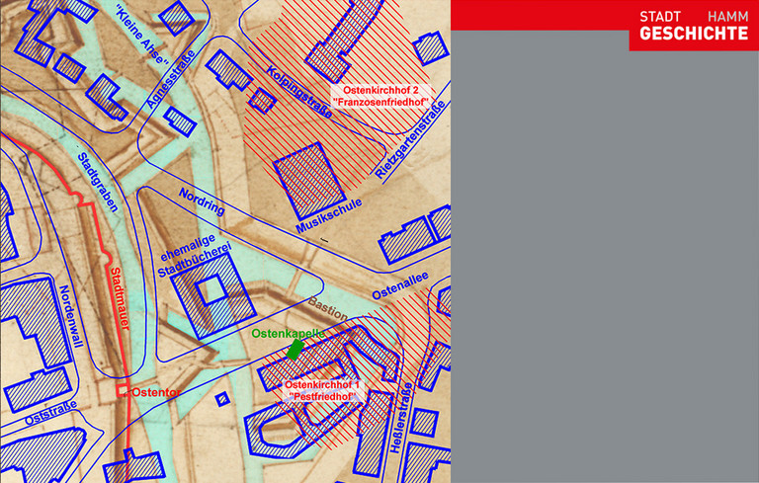
Task: Click the Stadt Hamm Geschichte logo
Action: click(694, 26)
